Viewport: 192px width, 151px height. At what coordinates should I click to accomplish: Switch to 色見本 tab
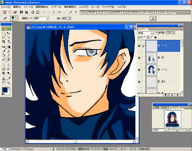click(x=166, y=107)
